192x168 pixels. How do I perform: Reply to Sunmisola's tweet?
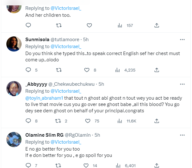coord(28,70)
